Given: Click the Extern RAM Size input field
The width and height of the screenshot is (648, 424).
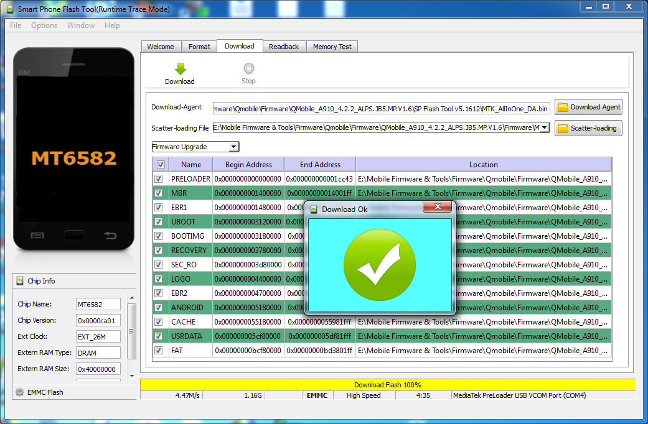Looking at the screenshot, I should click(97, 369).
